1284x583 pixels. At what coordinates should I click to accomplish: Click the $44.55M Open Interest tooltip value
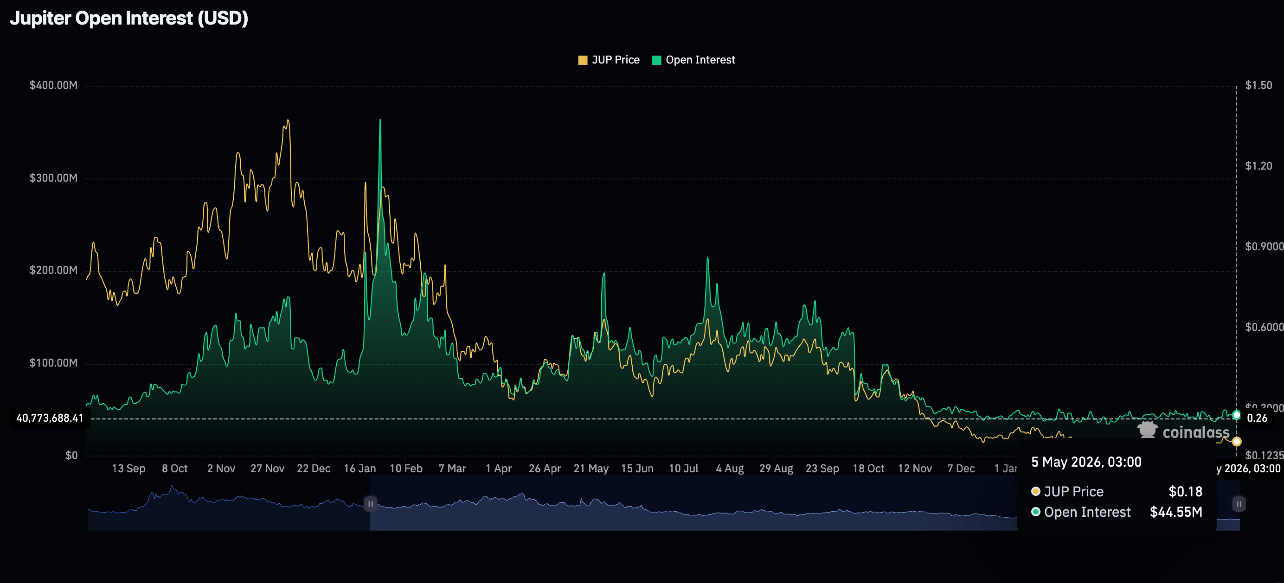(x=1176, y=512)
